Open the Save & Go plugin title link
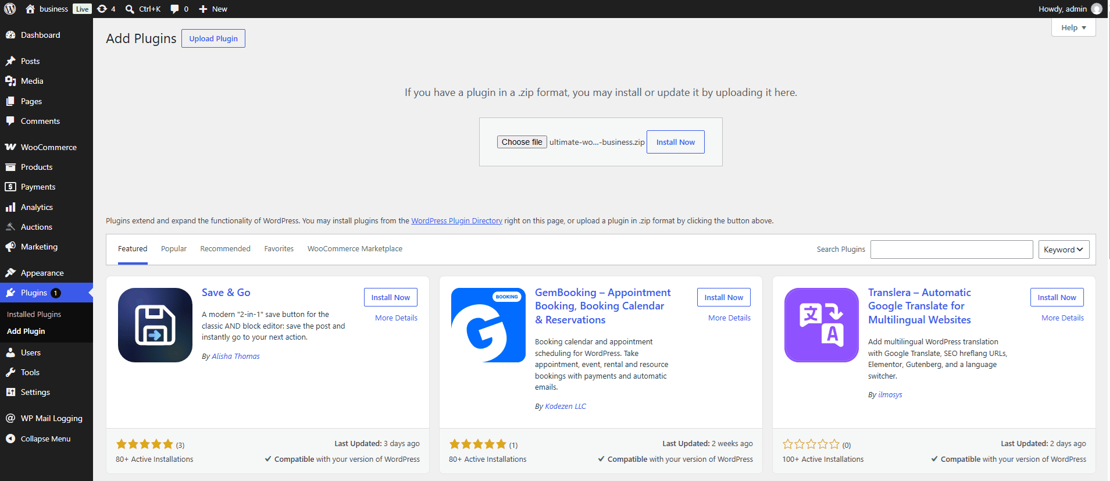 point(226,293)
